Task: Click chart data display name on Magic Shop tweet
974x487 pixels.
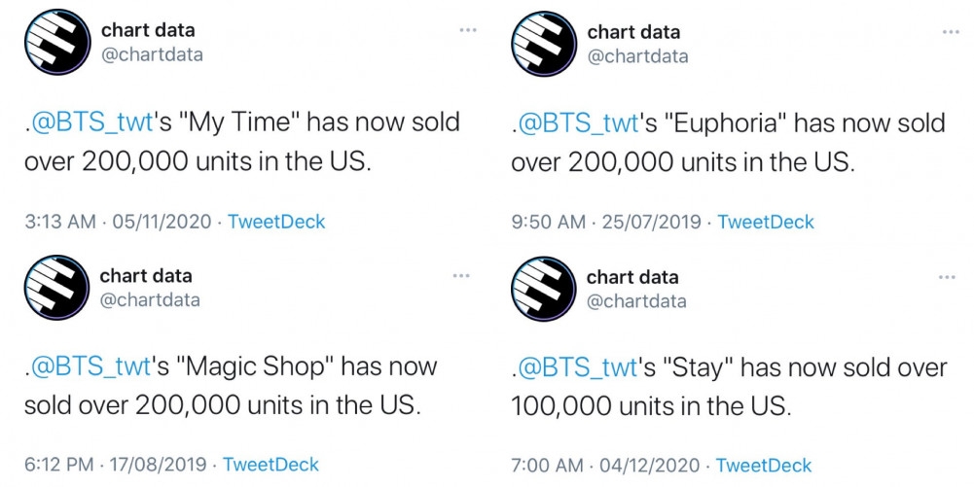Action: pos(146,275)
